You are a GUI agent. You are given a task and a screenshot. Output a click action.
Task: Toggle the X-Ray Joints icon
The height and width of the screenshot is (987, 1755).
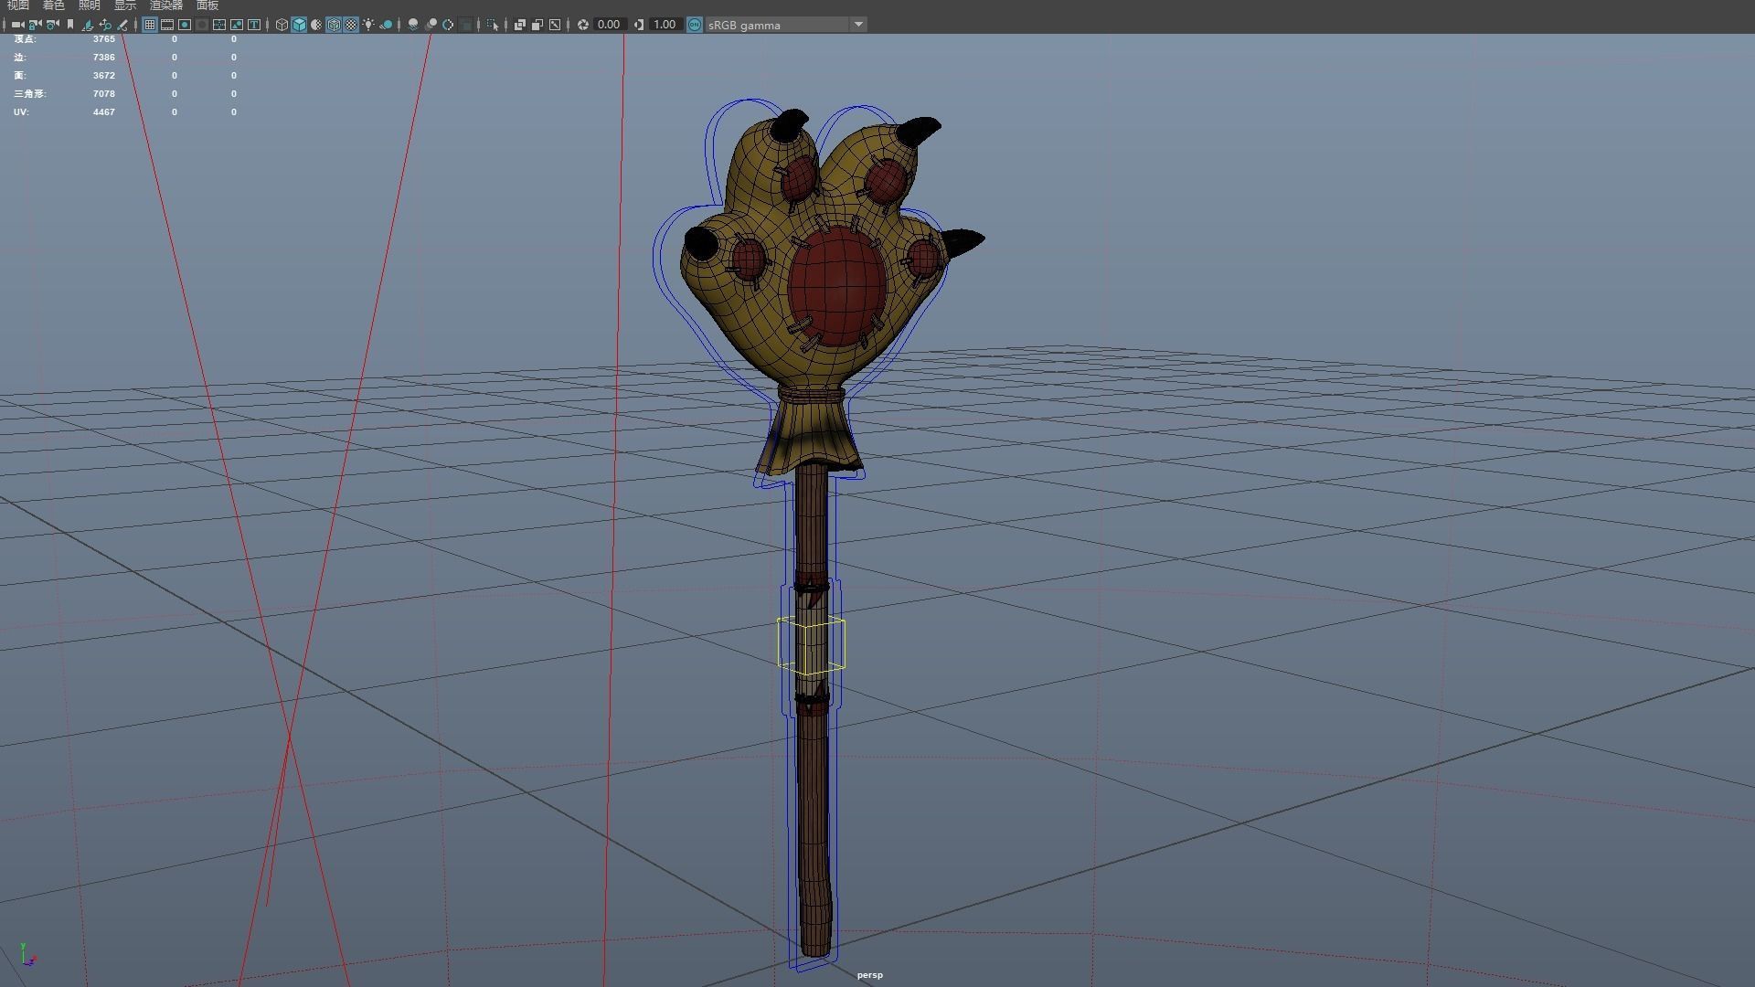coord(554,25)
